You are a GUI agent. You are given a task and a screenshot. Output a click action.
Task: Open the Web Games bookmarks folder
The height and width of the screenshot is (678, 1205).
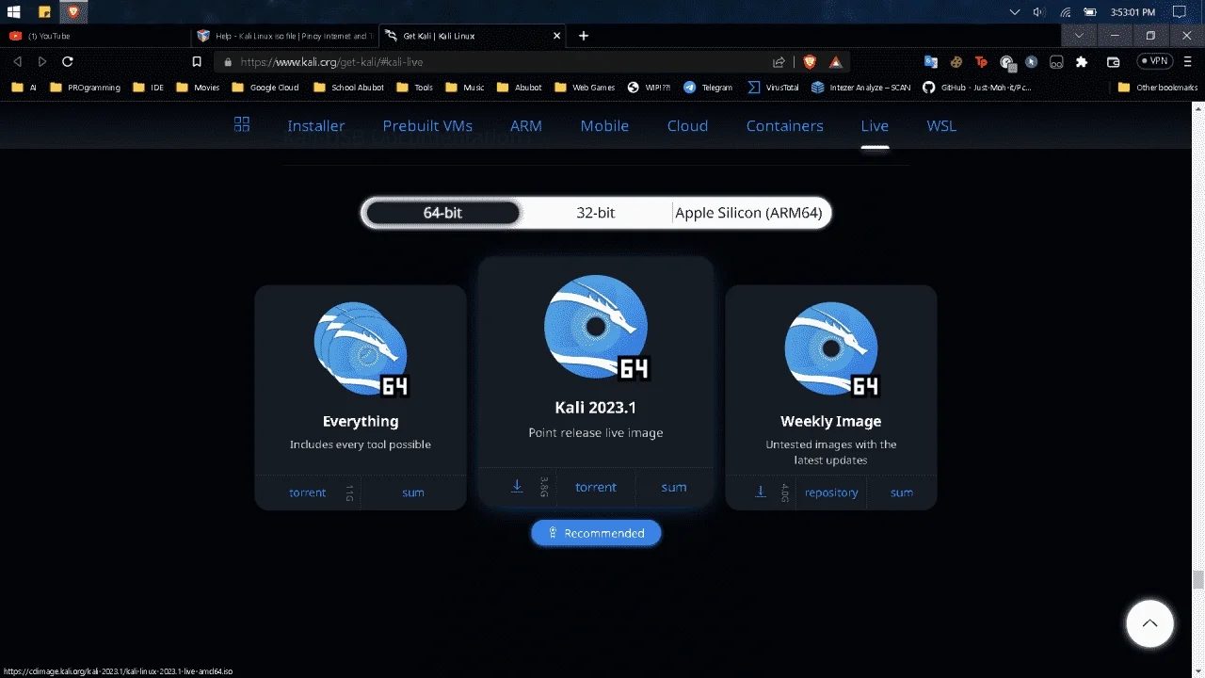coord(585,88)
